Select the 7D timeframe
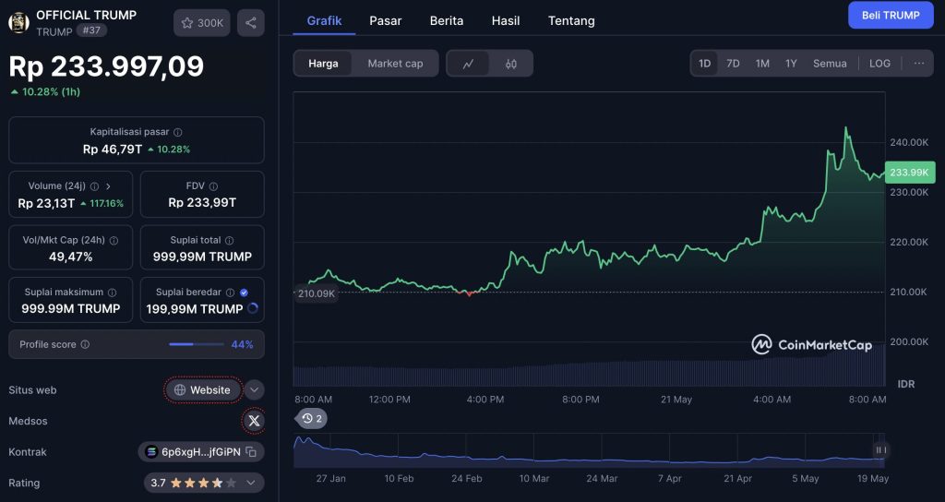945x502 pixels. pos(733,64)
